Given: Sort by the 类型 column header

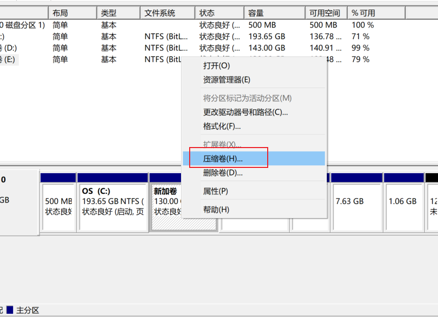Looking at the screenshot, I should [118, 13].
